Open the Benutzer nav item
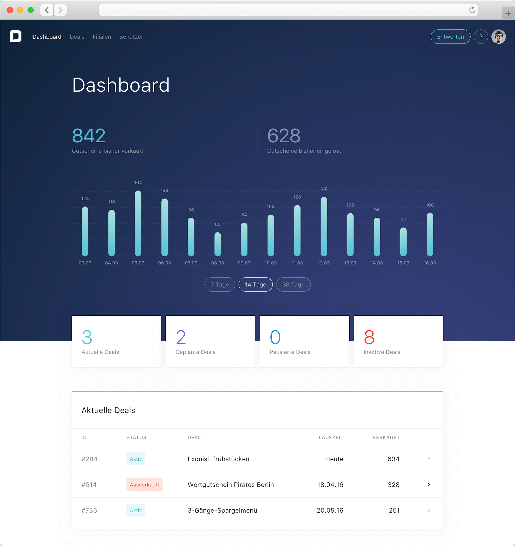Viewport: 515px width, 546px height. [x=131, y=37]
